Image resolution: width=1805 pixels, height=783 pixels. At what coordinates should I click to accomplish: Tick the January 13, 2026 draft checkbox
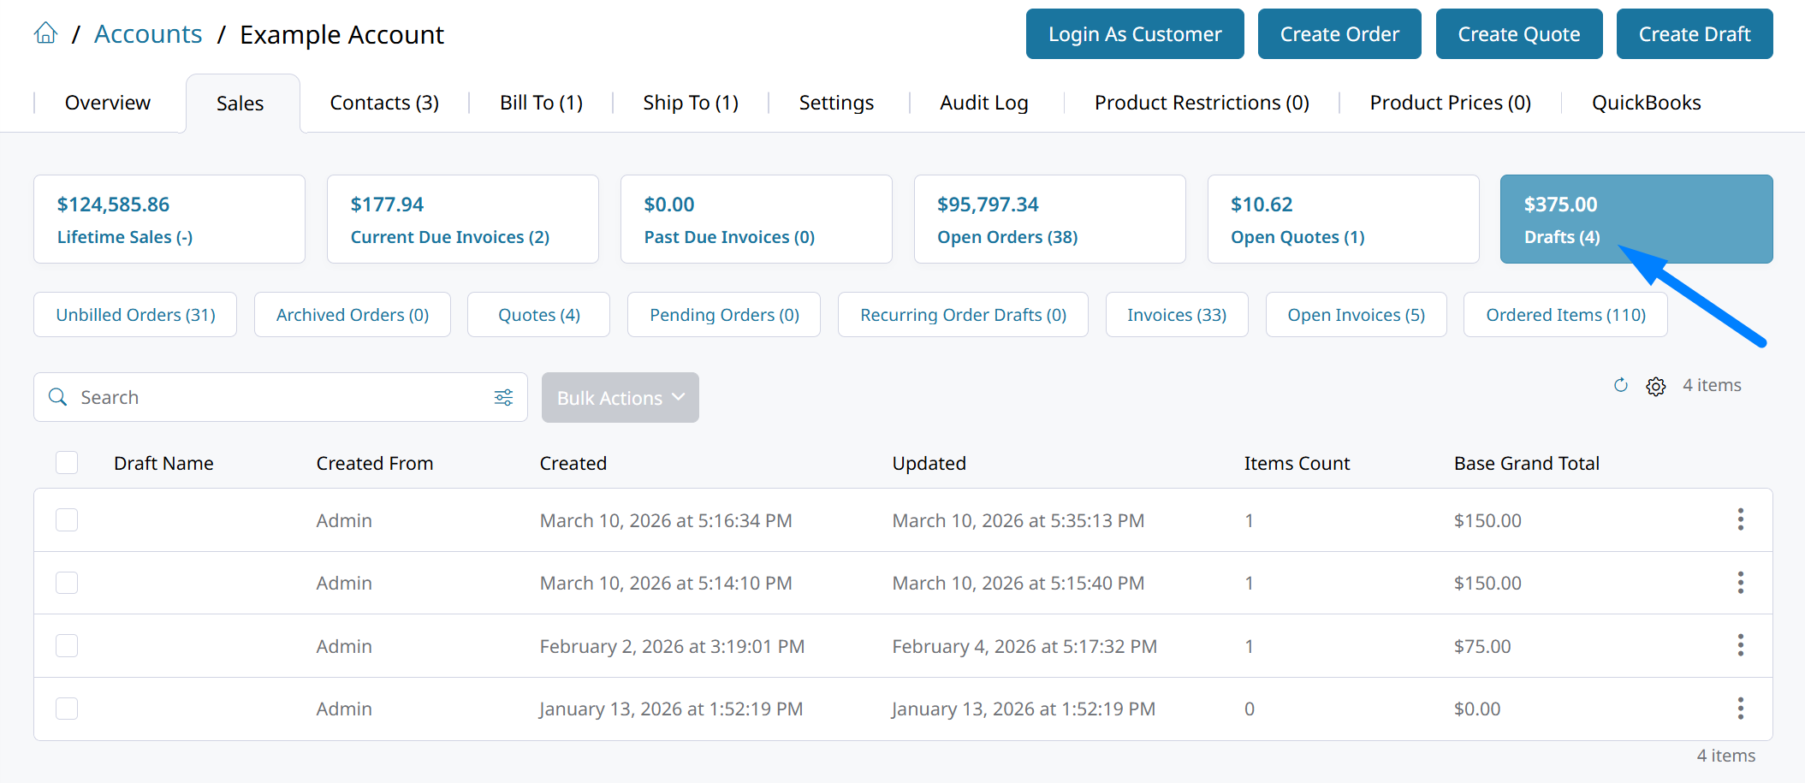67,709
